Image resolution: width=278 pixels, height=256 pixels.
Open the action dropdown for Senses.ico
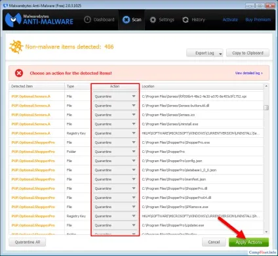click(115, 115)
